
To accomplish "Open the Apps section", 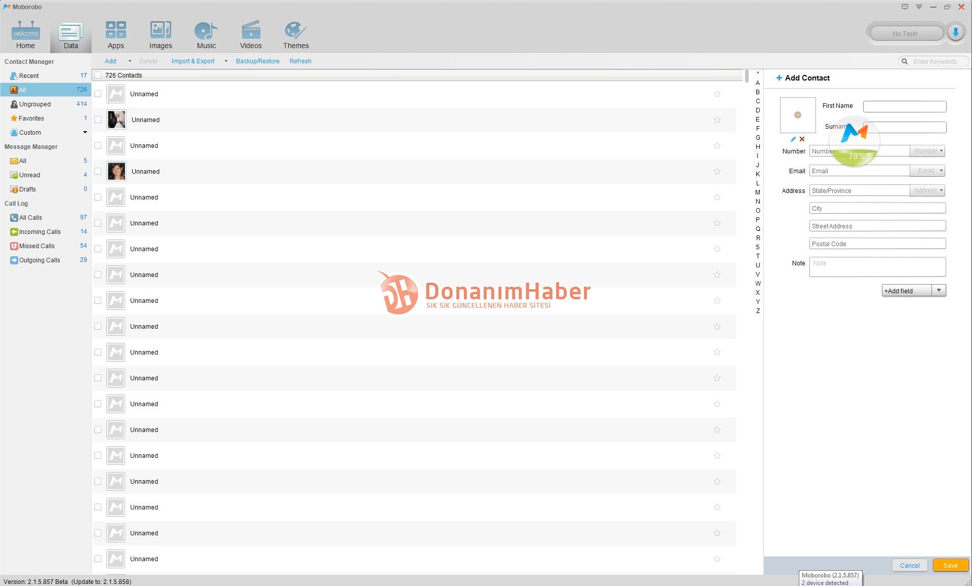I will pyautogui.click(x=115, y=35).
